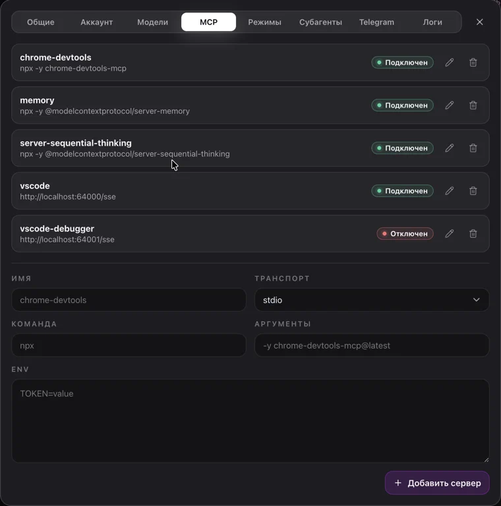501x506 pixels.
Task: Edit the chrome-devtools server entry
Action: 450,63
